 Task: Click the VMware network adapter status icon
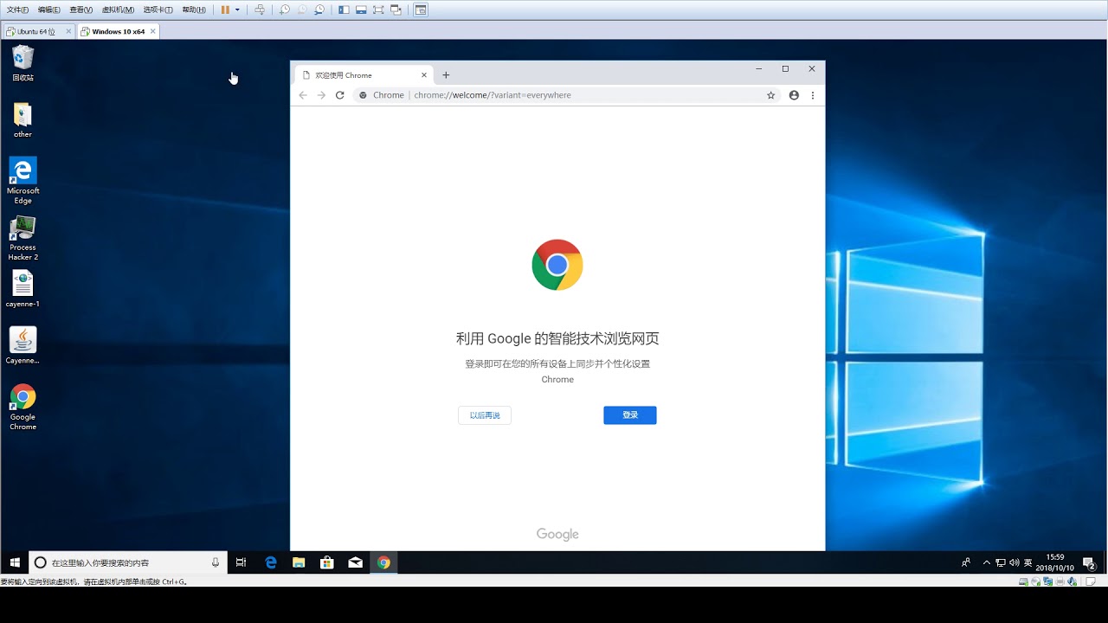(x=1047, y=581)
